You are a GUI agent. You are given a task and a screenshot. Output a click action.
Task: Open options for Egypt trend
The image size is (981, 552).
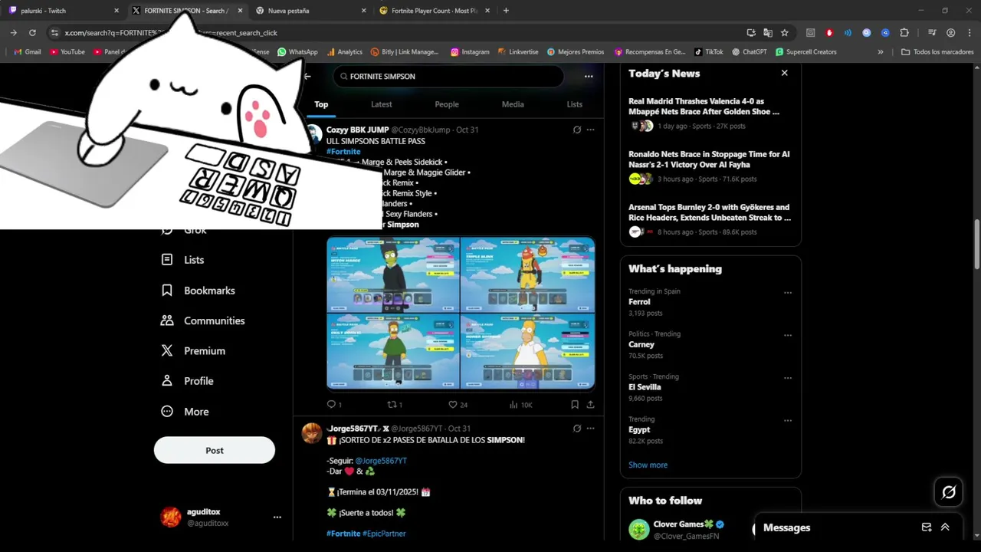[788, 420]
